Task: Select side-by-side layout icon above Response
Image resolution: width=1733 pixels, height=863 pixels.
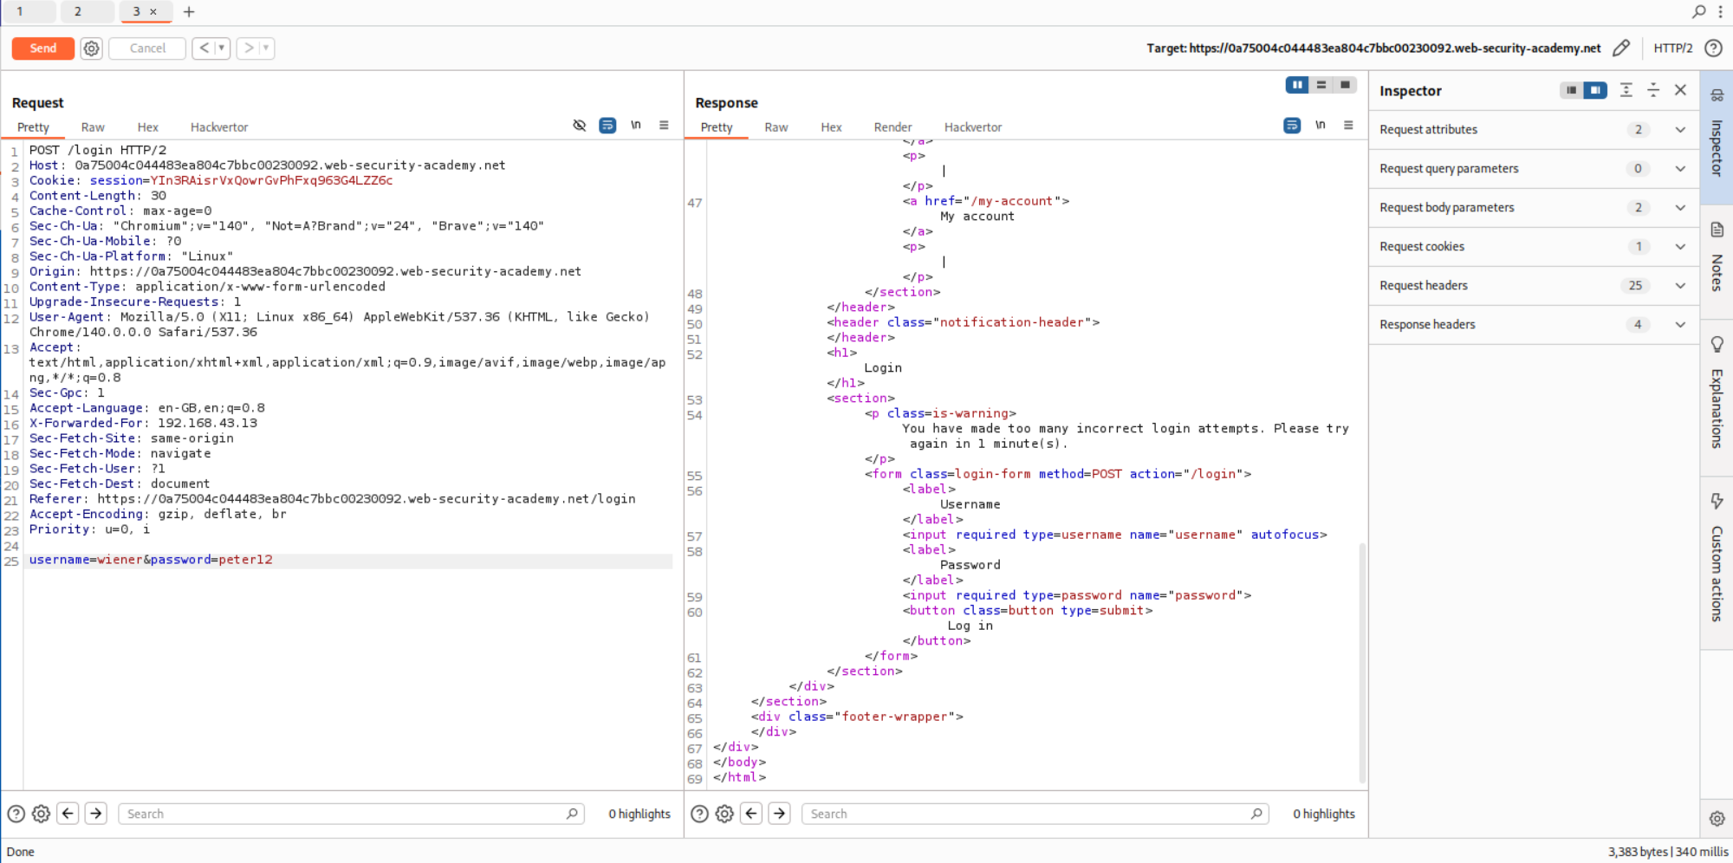Action: [x=1296, y=85]
